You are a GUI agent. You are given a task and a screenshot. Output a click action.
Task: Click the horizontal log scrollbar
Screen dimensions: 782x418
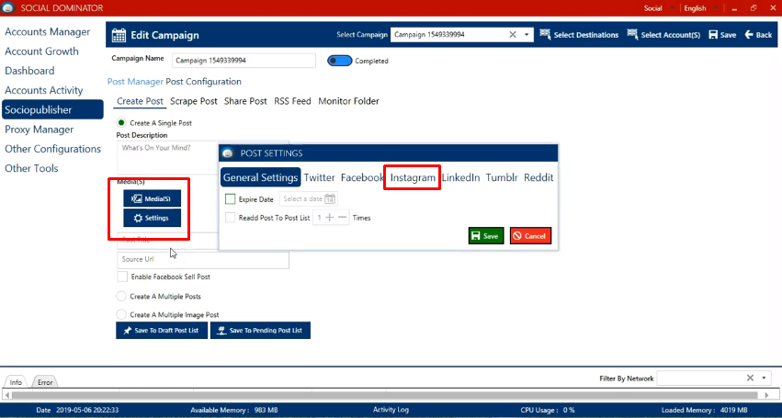[385, 395]
